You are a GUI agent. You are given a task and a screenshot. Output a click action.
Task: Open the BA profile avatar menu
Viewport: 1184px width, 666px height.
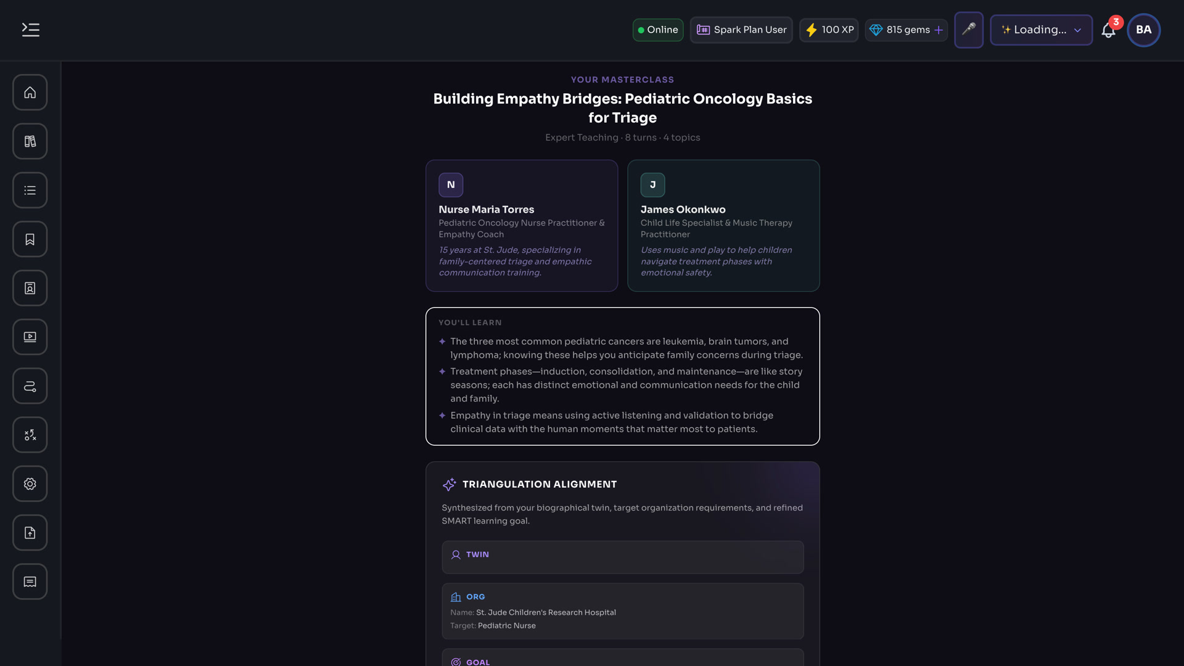tap(1144, 30)
